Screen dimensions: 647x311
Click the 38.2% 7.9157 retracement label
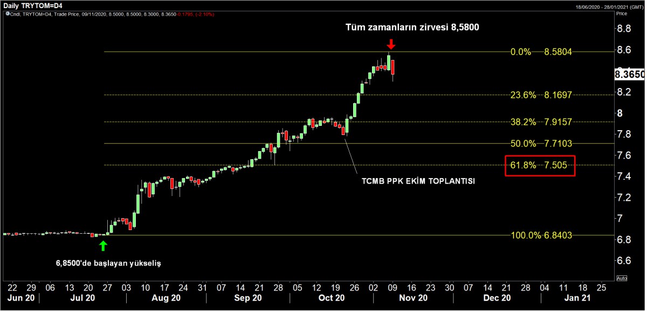(x=541, y=122)
